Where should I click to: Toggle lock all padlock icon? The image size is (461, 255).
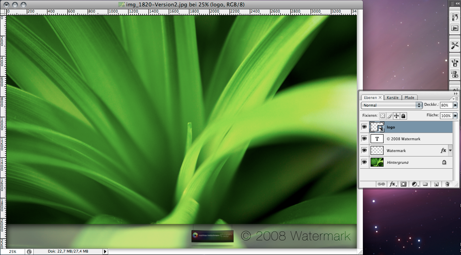403,116
